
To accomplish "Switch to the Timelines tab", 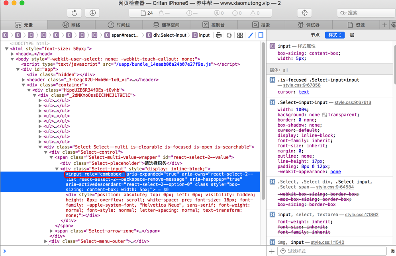I will pyautogui.click(x=119, y=25).
